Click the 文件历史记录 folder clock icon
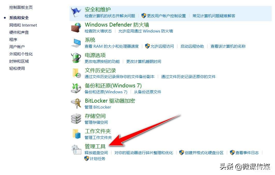The width and height of the screenshot is (275, 175). pos(77,73)
